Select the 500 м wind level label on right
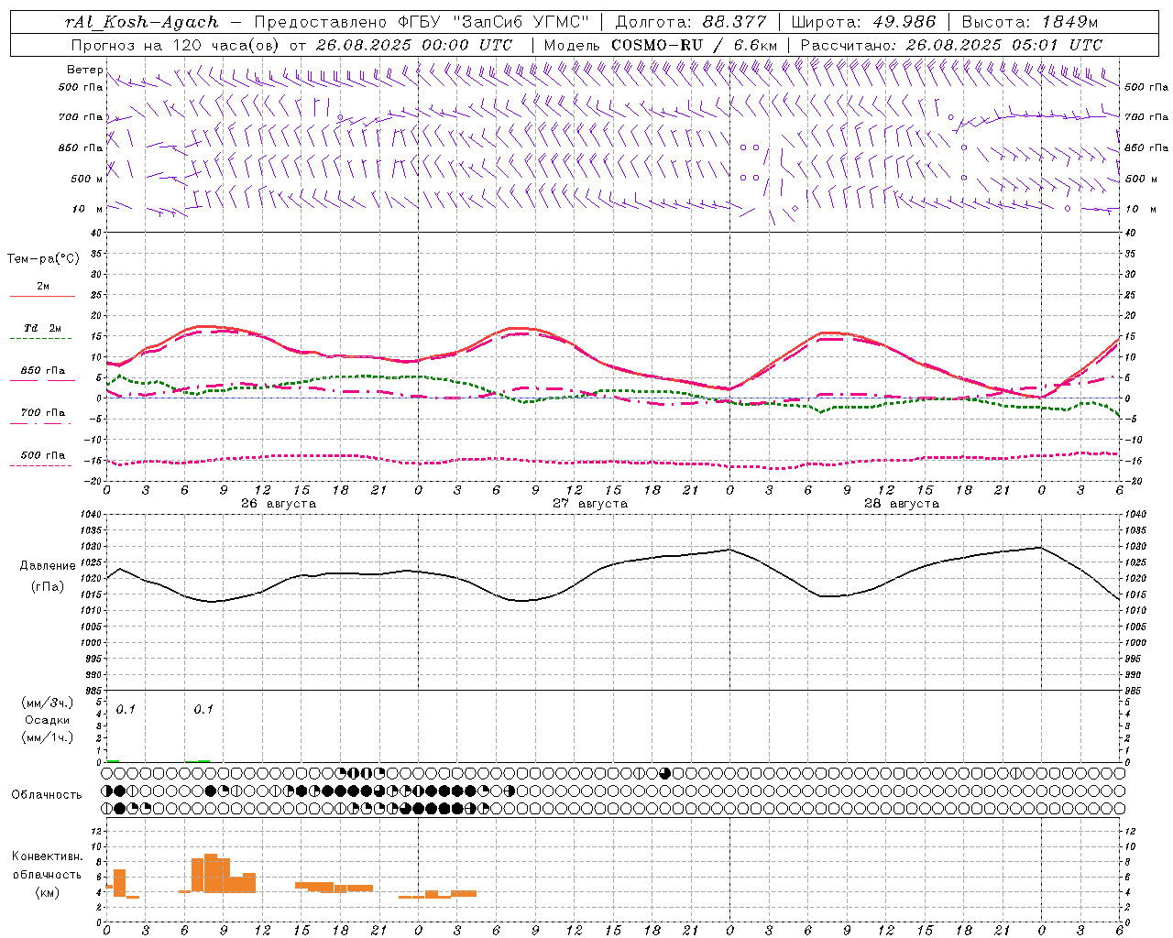This screenshot has height=938, width=1173. coord(1140,179)
